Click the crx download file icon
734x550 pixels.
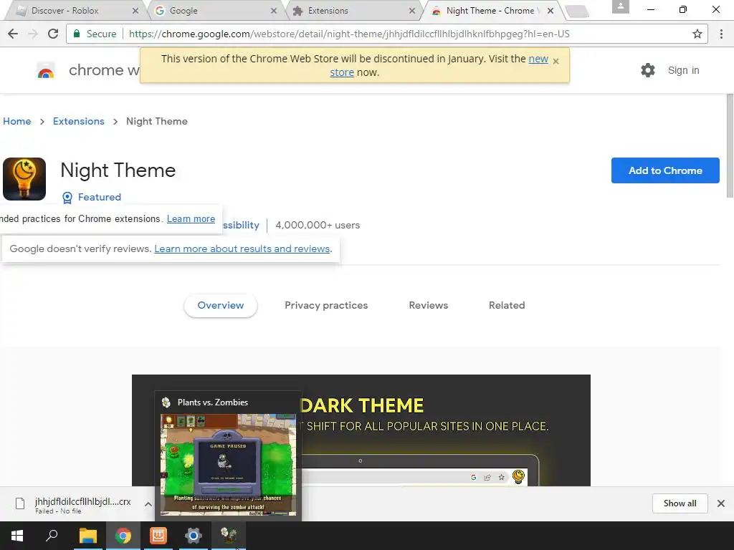point(20,503)
